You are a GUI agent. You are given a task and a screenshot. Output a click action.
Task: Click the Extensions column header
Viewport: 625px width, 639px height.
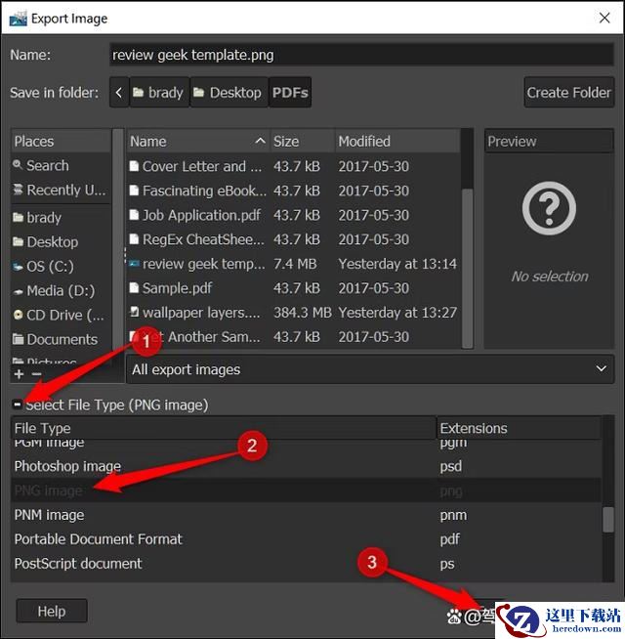(x=520, y=428)
